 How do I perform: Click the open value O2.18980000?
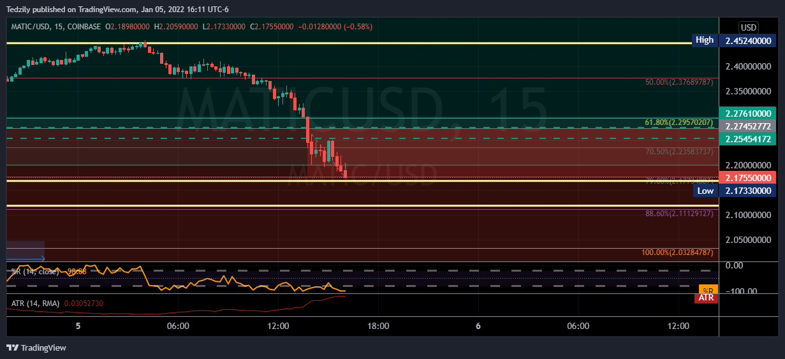click(128, 27)
